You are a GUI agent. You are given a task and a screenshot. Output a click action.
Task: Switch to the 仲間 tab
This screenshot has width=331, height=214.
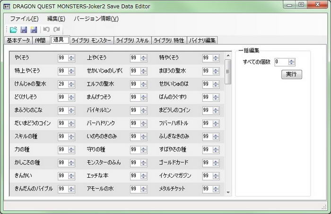41,41
